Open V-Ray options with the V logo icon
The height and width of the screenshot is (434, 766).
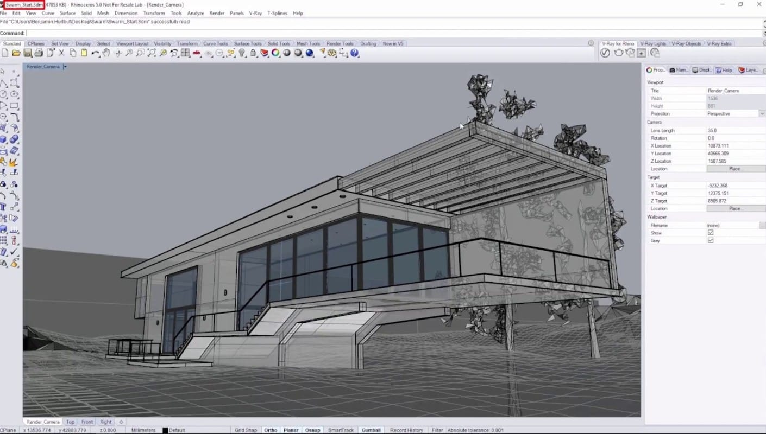click(605, 53)
